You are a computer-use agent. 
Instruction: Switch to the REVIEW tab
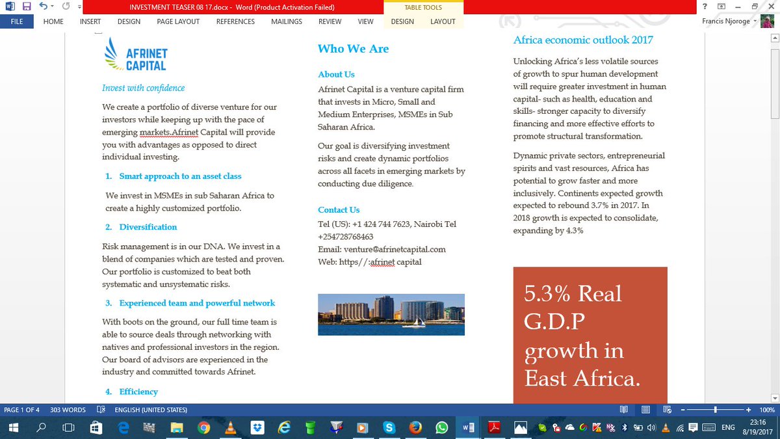click(330, 21)
